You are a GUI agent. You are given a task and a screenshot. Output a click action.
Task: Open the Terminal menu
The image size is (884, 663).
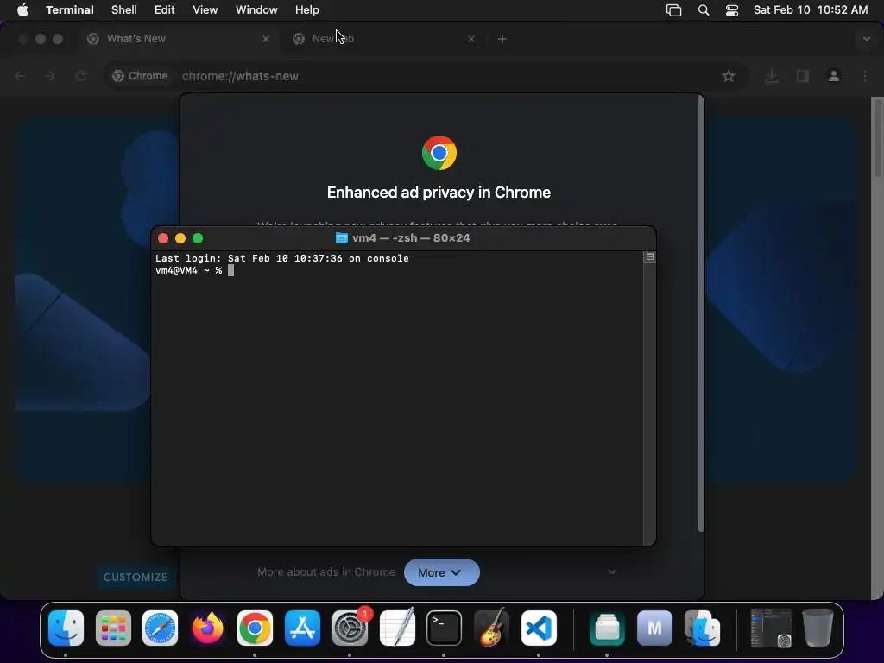[x=69, y=9]
